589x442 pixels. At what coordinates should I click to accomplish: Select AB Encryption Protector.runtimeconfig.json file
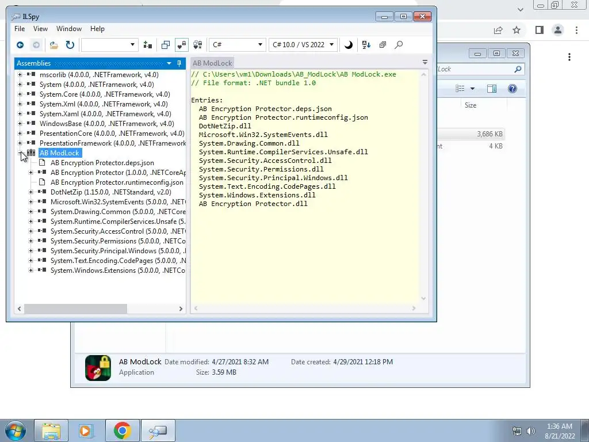click(x=117, y=182)
